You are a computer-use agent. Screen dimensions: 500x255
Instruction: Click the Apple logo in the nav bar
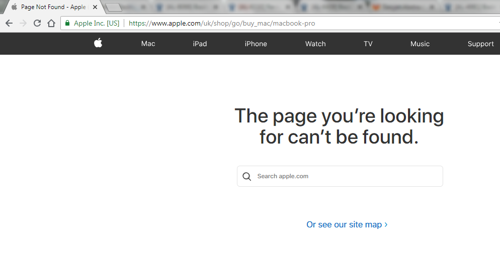pyautogui.click(x=98, y=43)
